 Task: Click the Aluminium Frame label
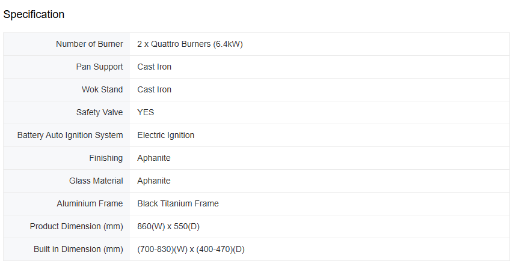point(90,203)
